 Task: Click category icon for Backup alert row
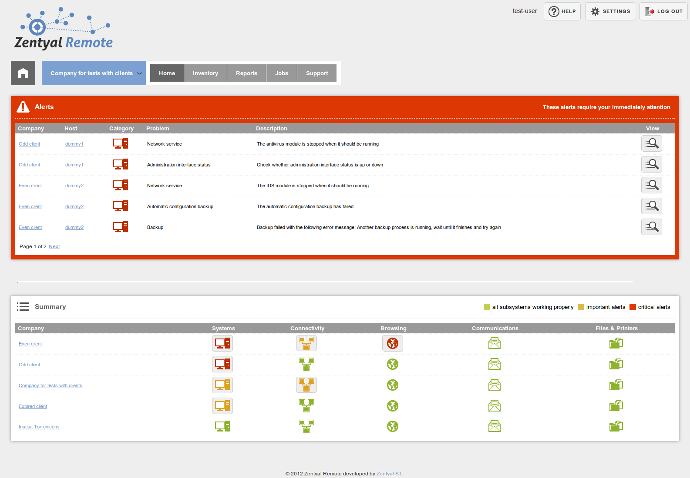point(121,227)
